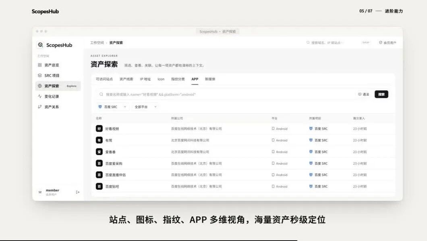Switch to 新媒体 tab
The image size is (427, 241).
coord(210,79)
